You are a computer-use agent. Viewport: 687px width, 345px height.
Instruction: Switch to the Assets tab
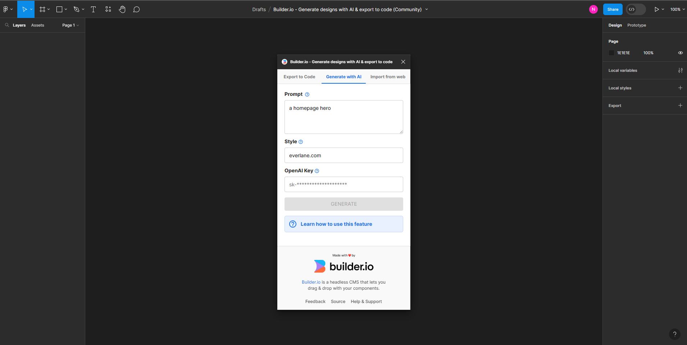tap(37, 25)
